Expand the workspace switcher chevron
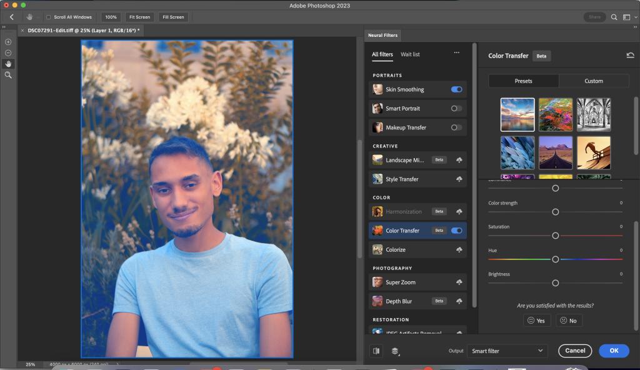The image size is (640, 370). click(x=636, y=17)
